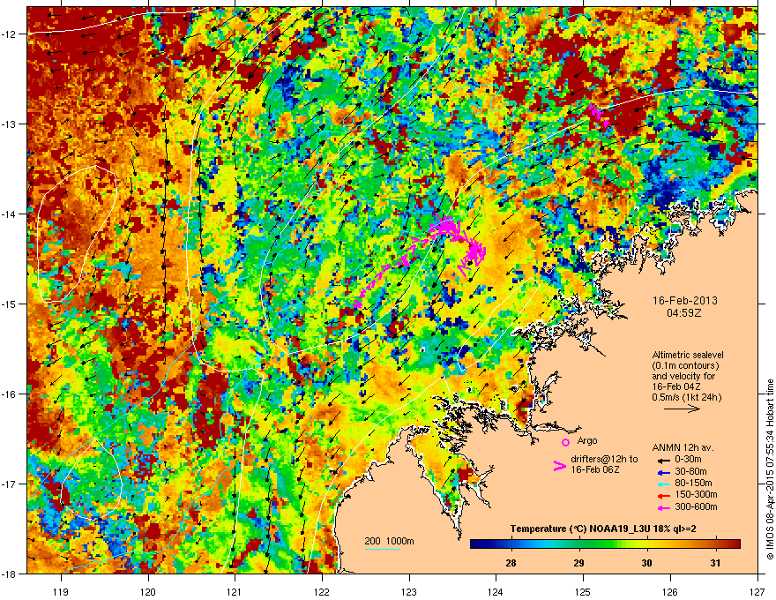
Task: Click the 'Argo' legend label
Action: (587, 440)
